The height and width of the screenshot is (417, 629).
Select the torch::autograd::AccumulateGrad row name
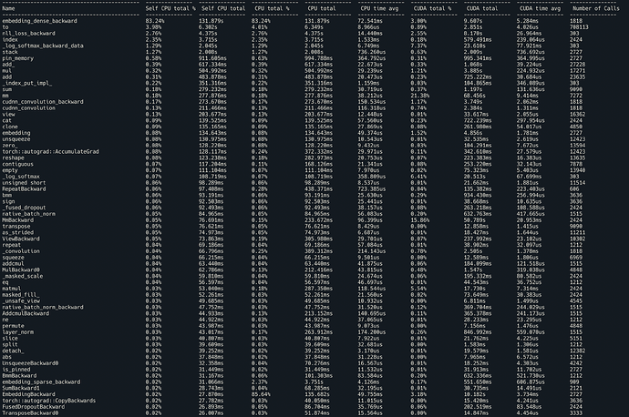pyautogui.click(x=50, y=151)
